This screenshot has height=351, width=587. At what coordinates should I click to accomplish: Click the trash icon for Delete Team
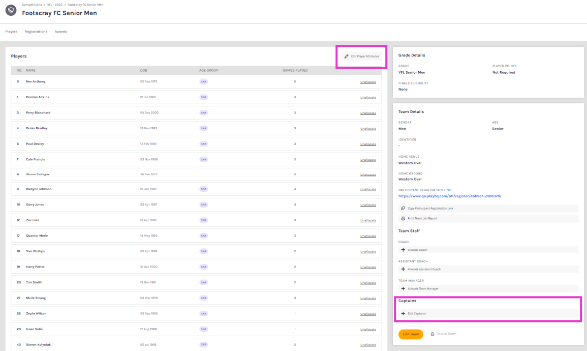[x=432, y=334]
